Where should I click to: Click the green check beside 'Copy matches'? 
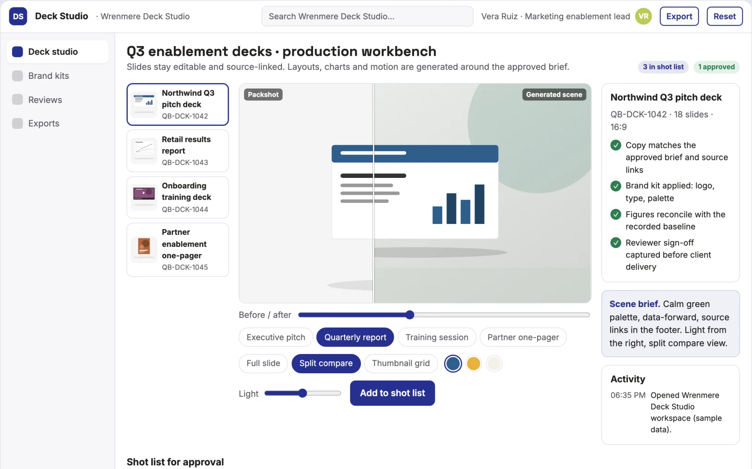click(616, 145)
